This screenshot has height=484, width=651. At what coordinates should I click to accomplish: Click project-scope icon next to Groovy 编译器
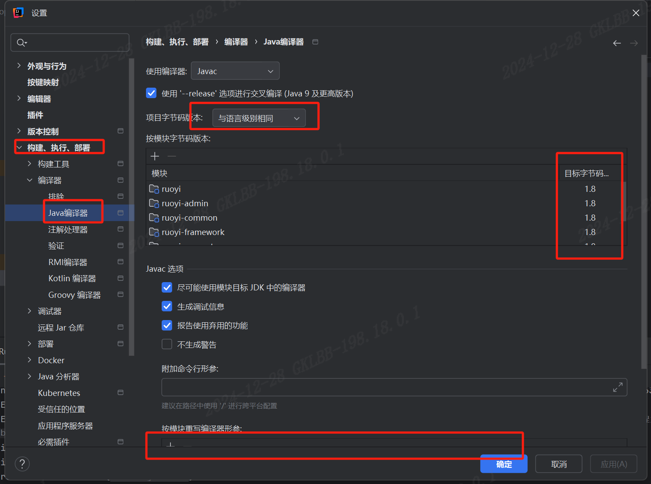[121, 294]
